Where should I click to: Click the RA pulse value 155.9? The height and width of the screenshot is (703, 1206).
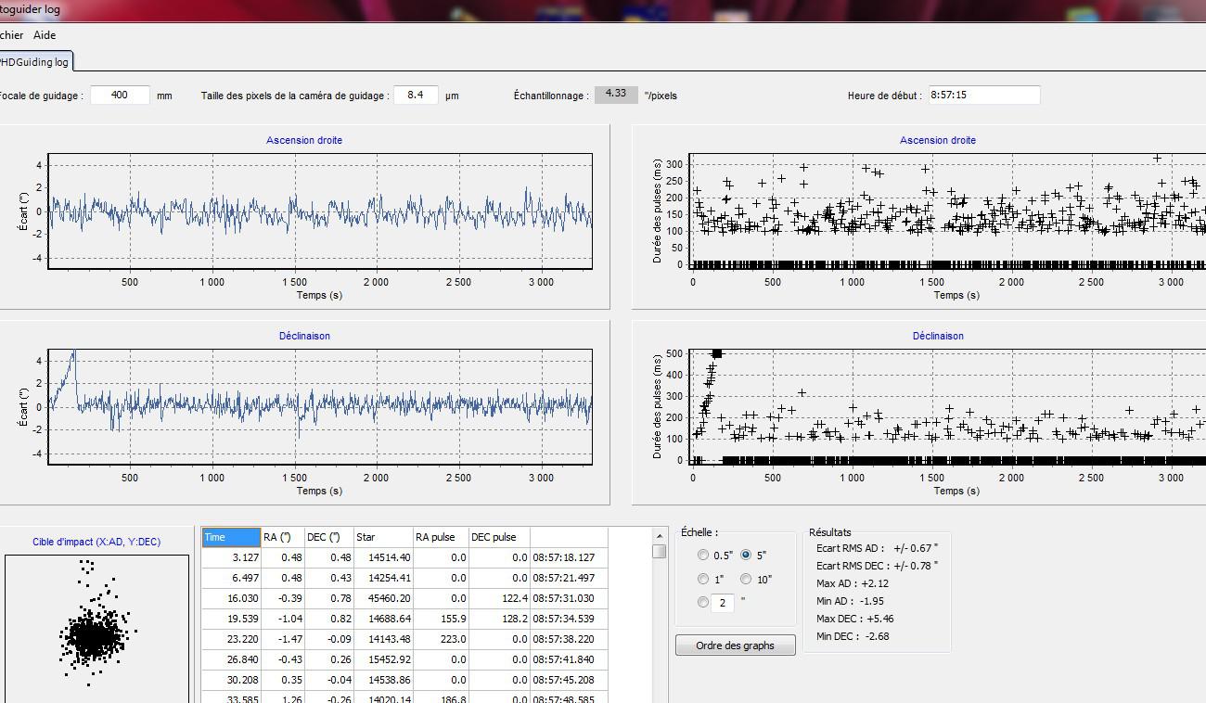[441, 619]
